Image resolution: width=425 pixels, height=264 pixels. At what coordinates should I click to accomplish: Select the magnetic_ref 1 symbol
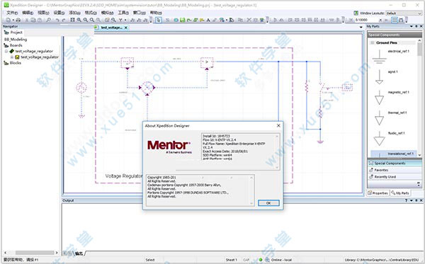tap(379, 98)
